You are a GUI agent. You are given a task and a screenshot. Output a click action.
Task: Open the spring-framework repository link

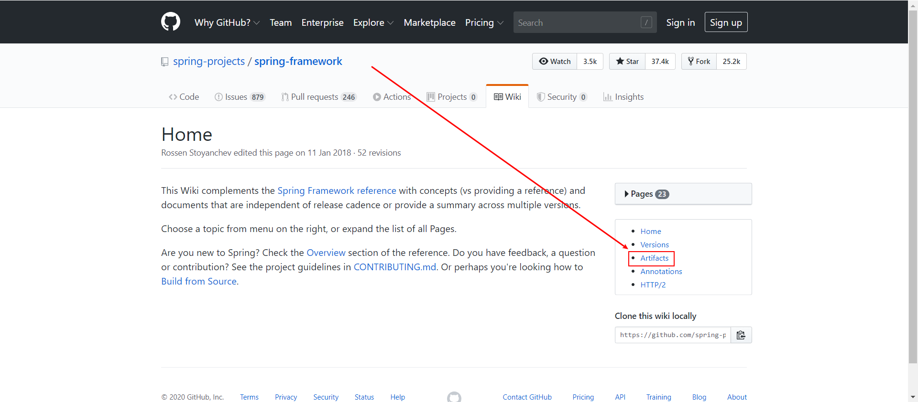coord(298,61)
